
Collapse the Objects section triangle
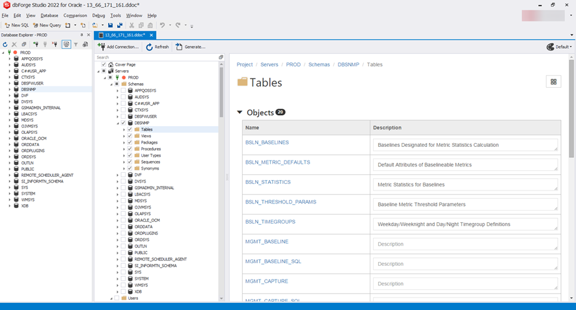click(x=240, y=112)
